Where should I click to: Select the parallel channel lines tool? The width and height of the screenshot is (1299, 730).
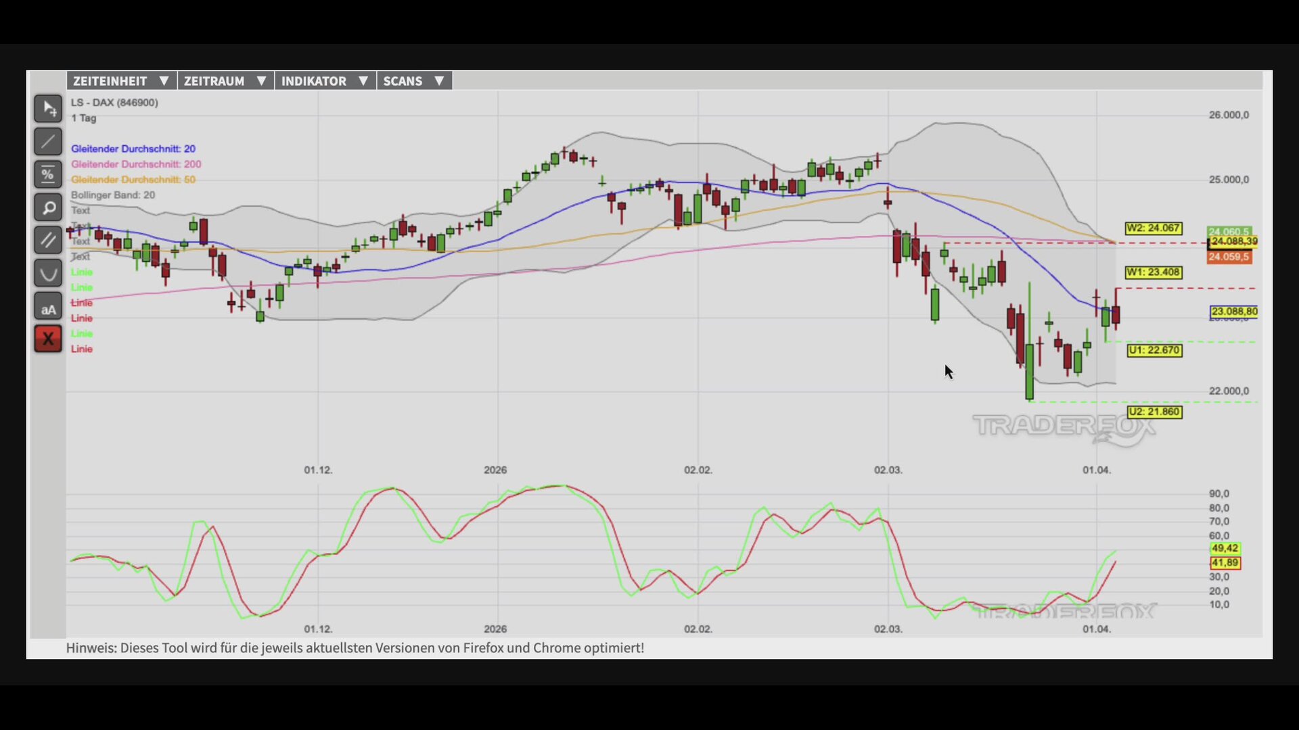(x=48, y=240)
